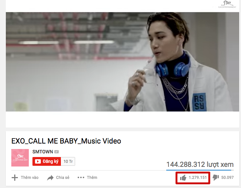Viewport: 241px width, 188px height.
Task: Click the thumbs-down dislike icon
Action: [x=215, y=177]
